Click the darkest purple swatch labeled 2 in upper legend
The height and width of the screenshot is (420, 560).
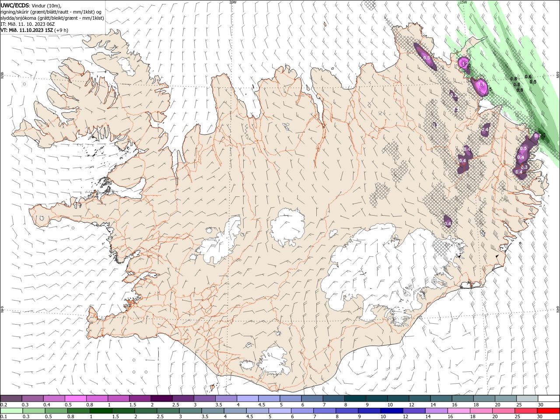coord(161,398)
